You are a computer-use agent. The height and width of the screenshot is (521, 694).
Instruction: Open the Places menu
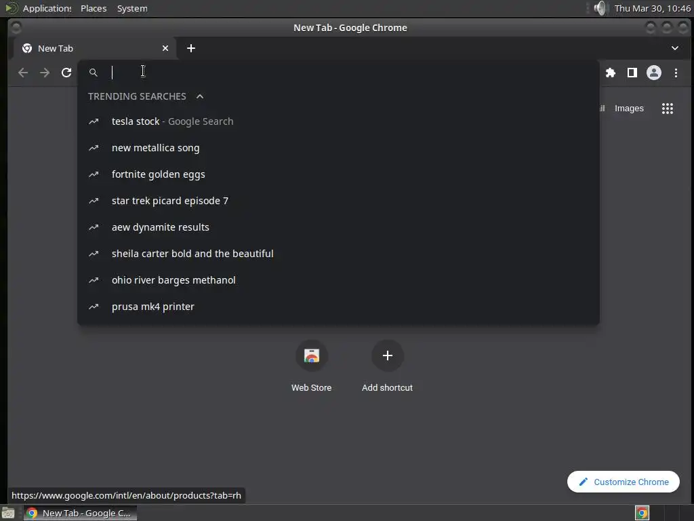pyautogui.click(x=94, y=8)
